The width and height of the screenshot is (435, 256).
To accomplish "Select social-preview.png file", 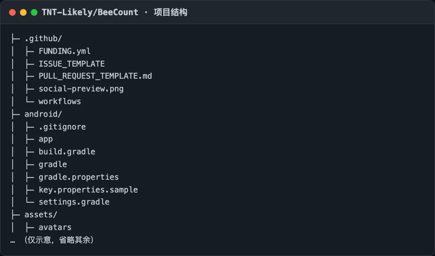I will tap(81, 89).
